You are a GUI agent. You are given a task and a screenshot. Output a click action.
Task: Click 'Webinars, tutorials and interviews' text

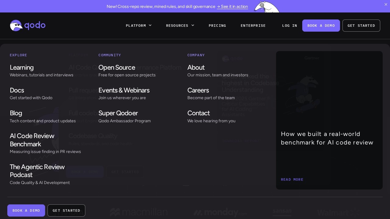[41, 75]
